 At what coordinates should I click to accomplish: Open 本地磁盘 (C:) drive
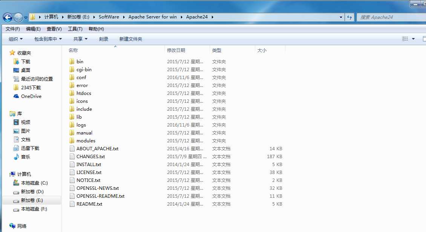point(34,183)
